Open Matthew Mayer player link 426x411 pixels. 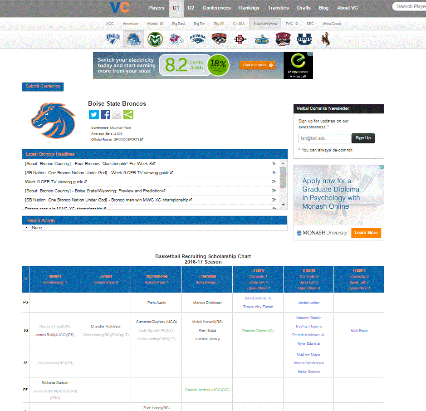[x=308, y=354]
